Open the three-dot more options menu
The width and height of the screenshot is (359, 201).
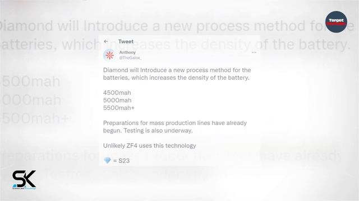coord(254,52)
